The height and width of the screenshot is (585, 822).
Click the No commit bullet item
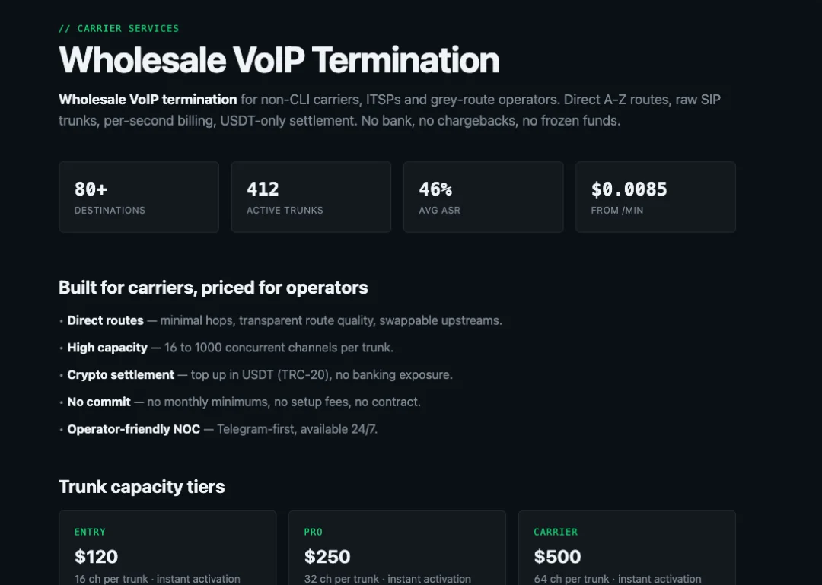pyautogui.click(x=240, y=402)
